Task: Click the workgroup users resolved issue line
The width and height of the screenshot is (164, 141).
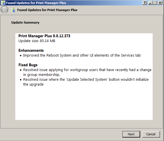Action: (x=87, y=72)
